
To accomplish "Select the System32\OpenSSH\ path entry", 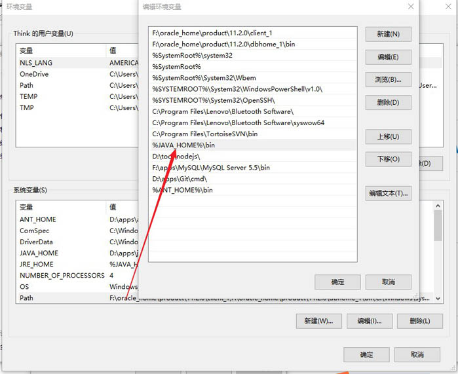I will click(253, 100).
